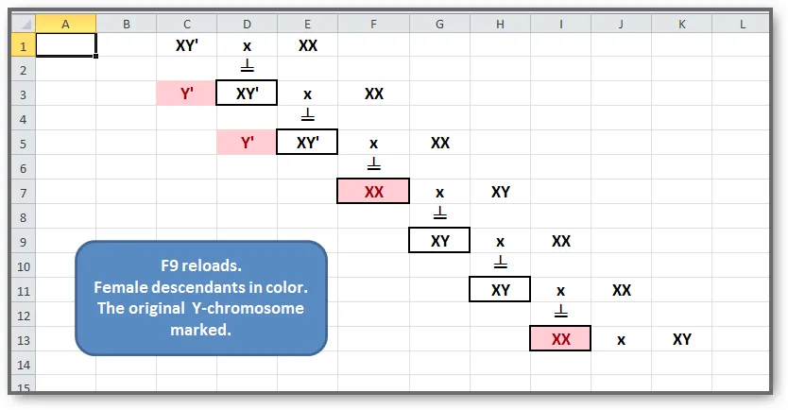Select pink Y' cell in row 3

187,94
